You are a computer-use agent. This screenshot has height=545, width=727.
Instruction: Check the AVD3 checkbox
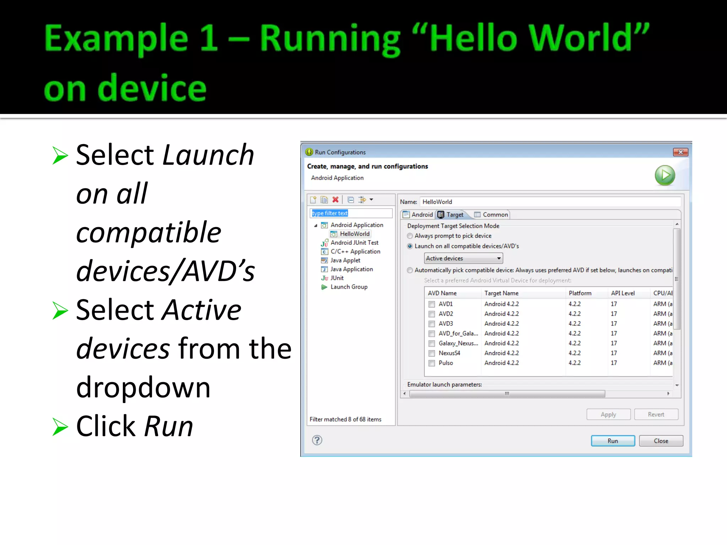[x=432, y=324]
